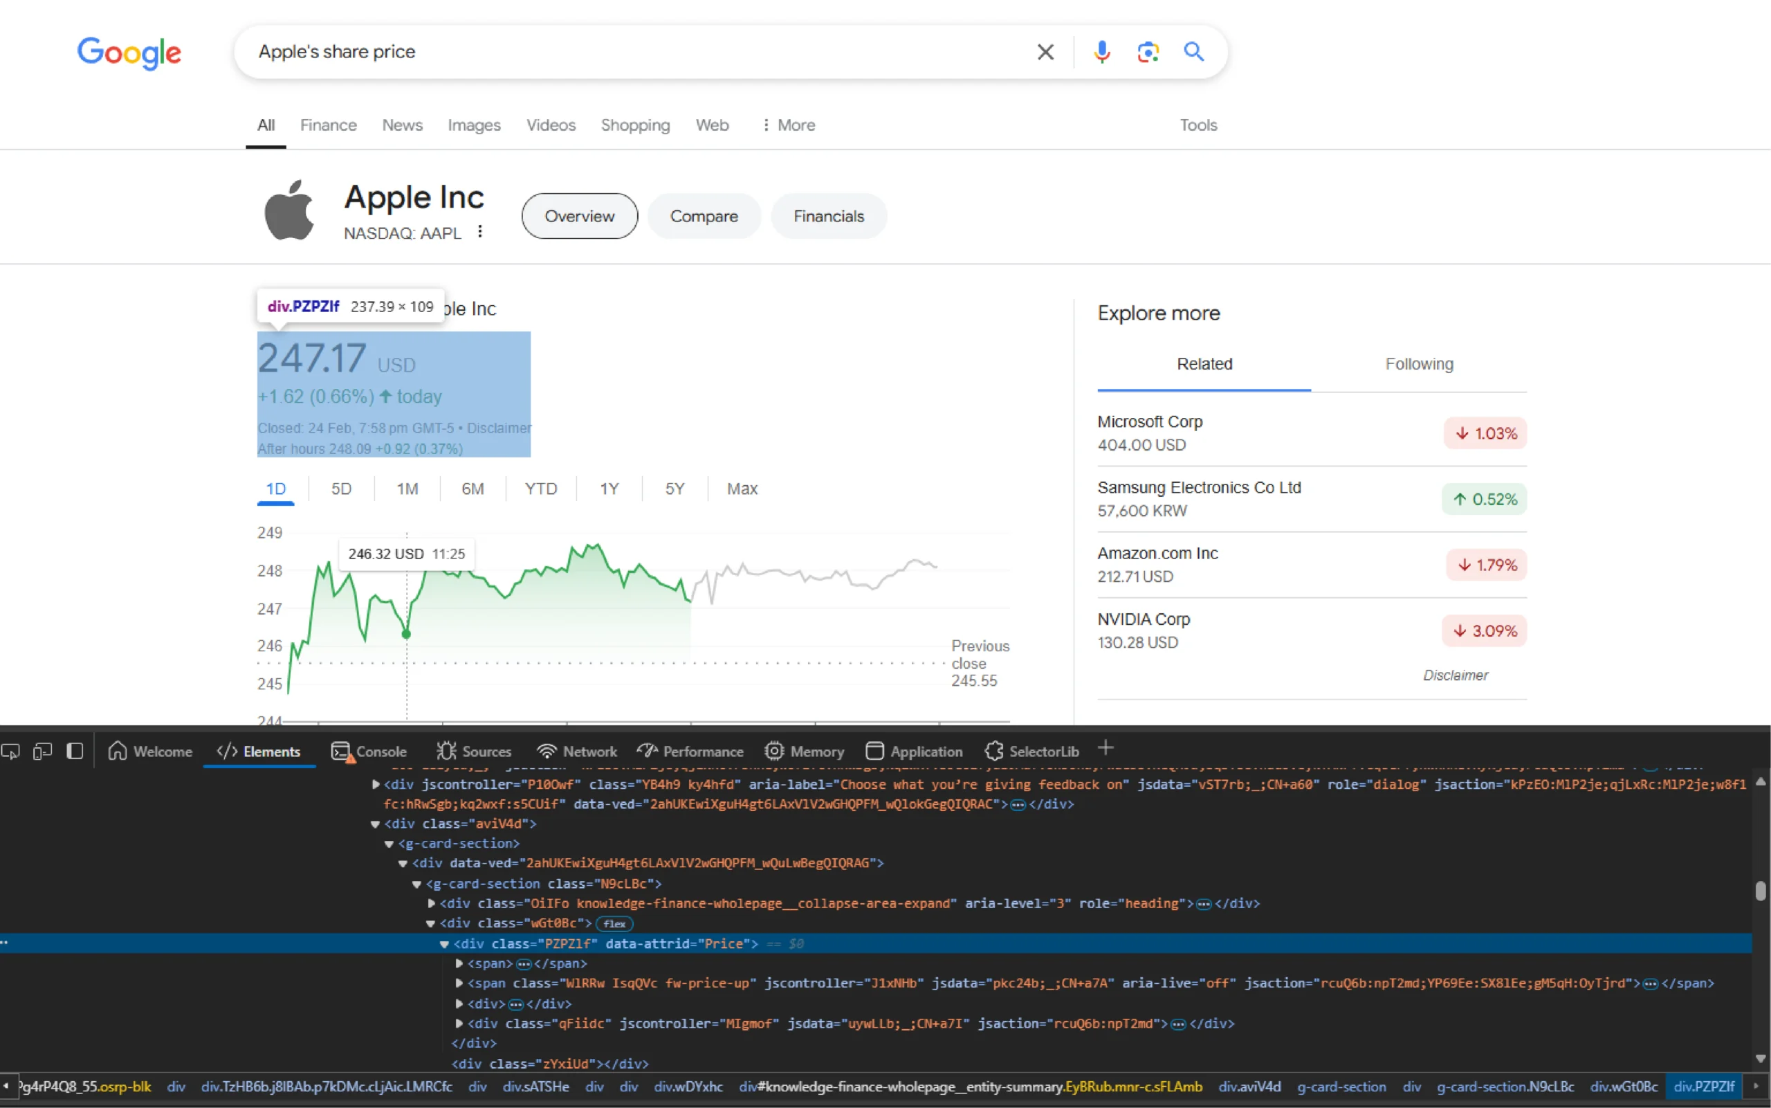The image size is (1771, 1108).
Task: Open Google Lens image search icon
Action: tap(1148, 52)
